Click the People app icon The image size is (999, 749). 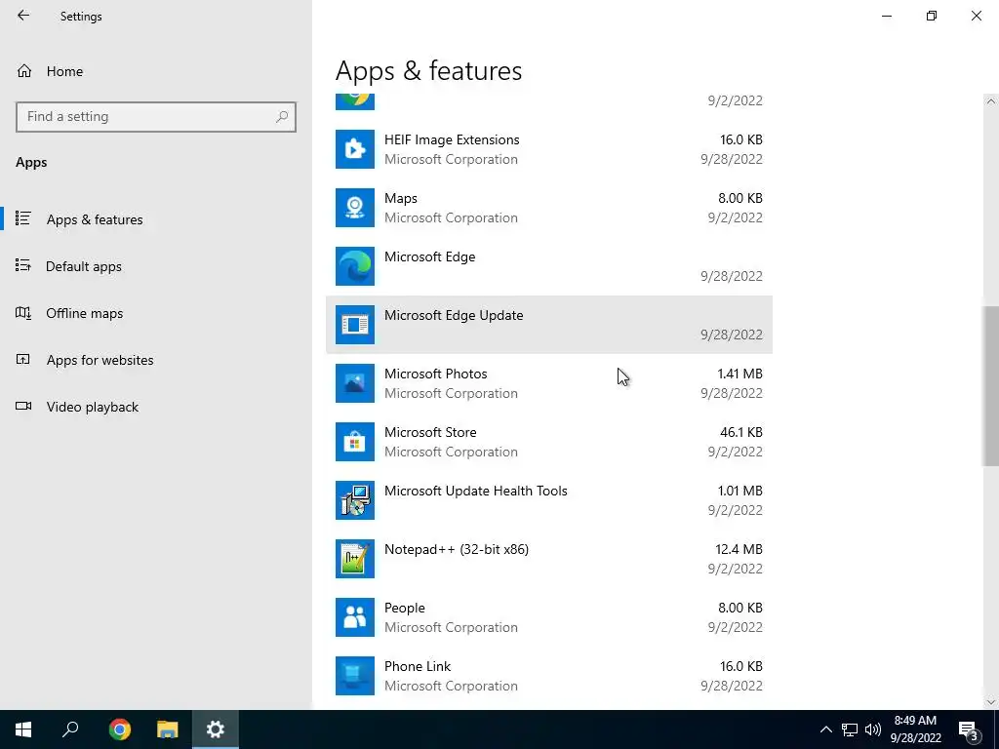tap(355, 617)
